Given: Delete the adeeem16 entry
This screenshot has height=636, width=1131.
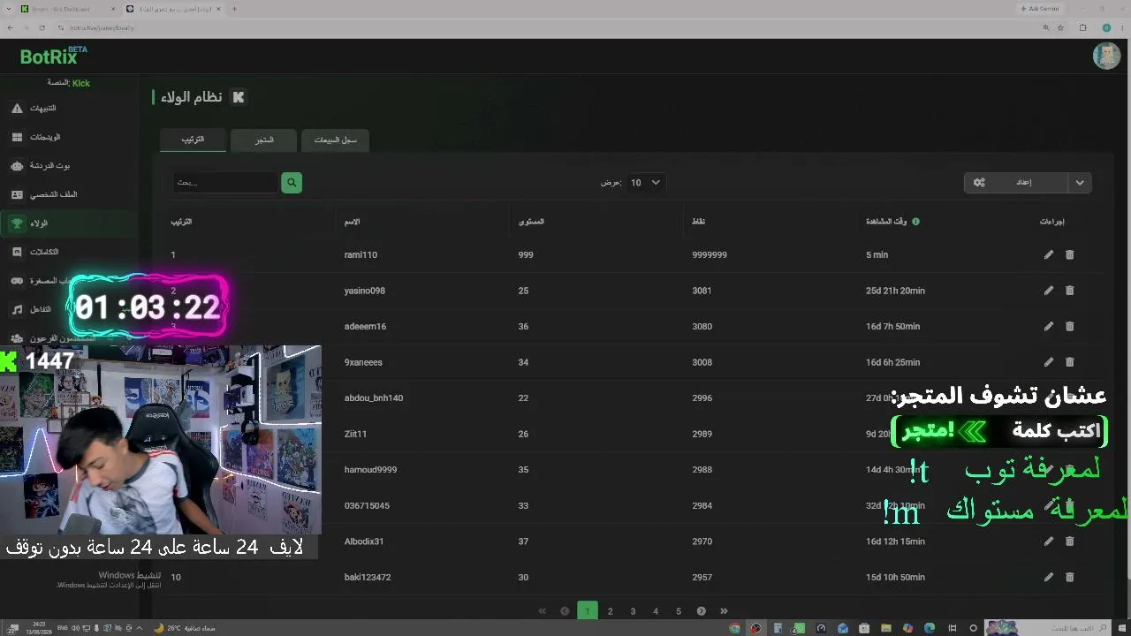Looking at the screenshot, I should click(1069, 326).
